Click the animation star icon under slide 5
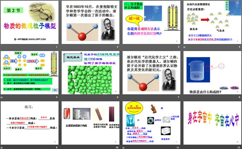The width and height of the screenshot is (242, 149). tap(2, 97)
